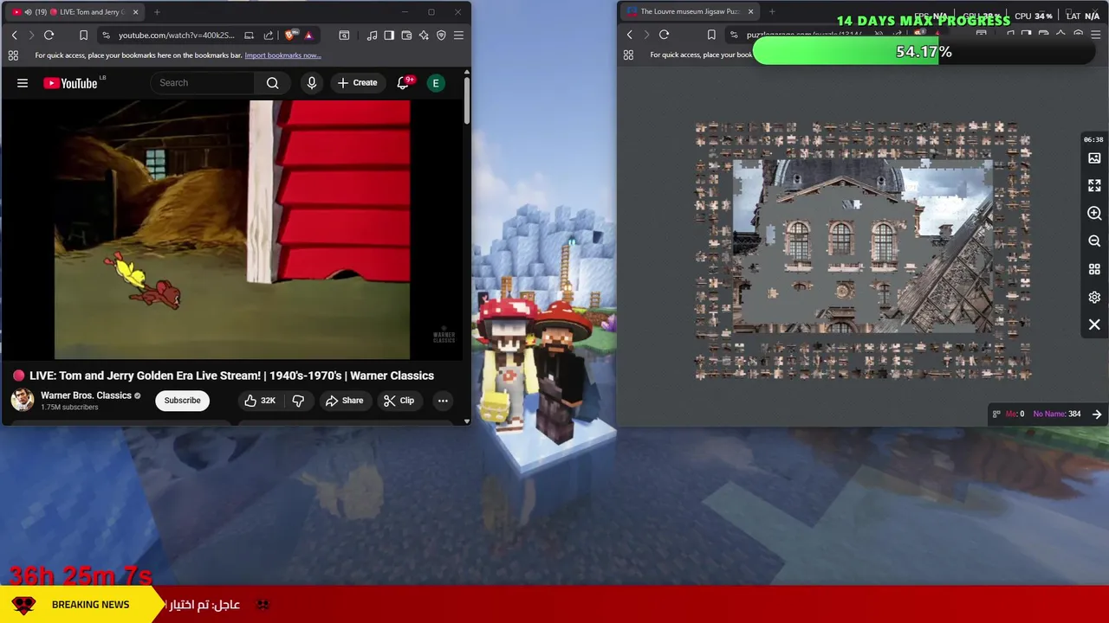Close the Tom and Jerry tab
The height and width of the screenshot is (623, 1109).
(x=135, y=12)
